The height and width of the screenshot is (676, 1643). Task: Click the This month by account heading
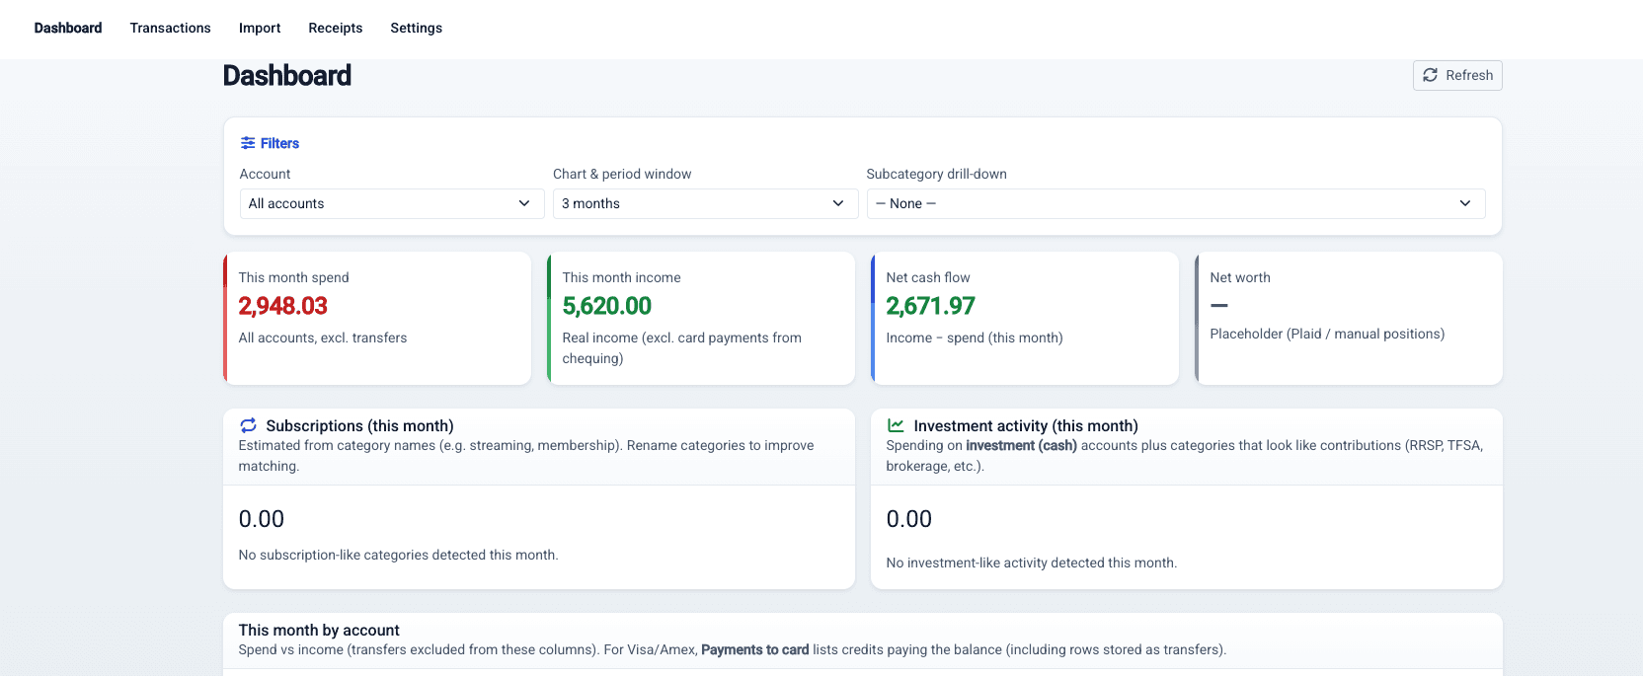pyautogui.click(x=319, y=630)
